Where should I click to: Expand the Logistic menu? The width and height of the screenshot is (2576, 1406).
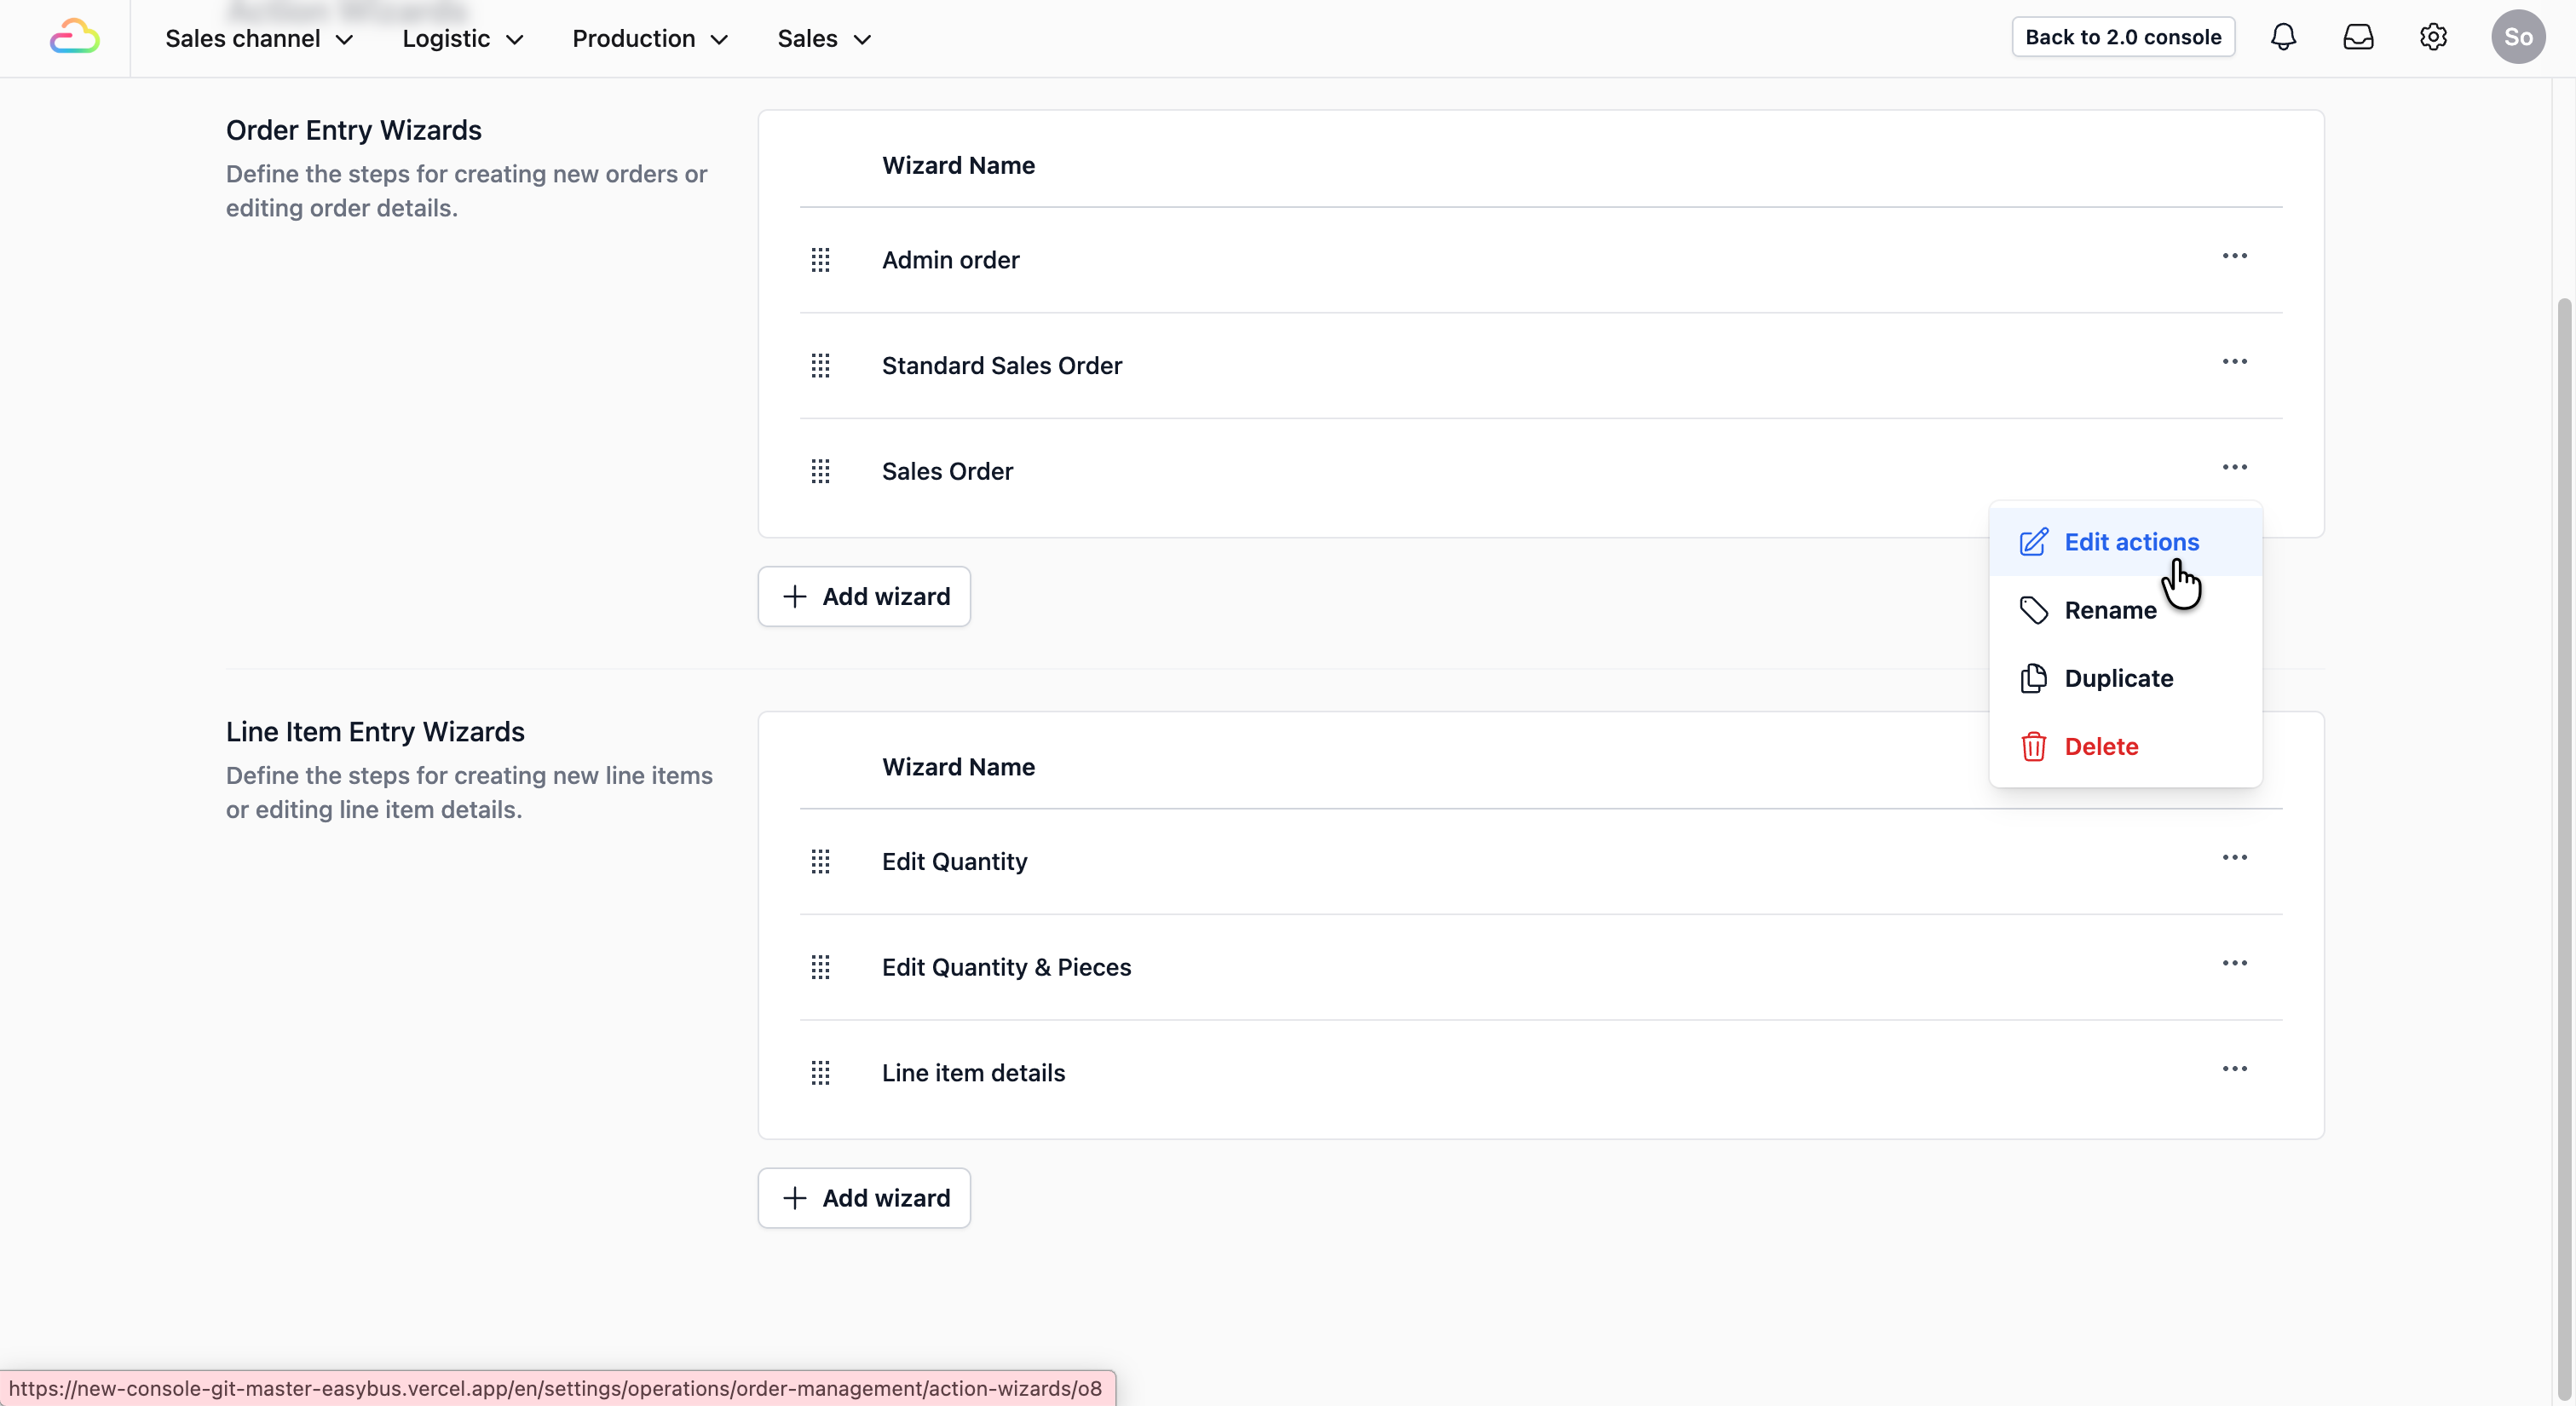463,39
